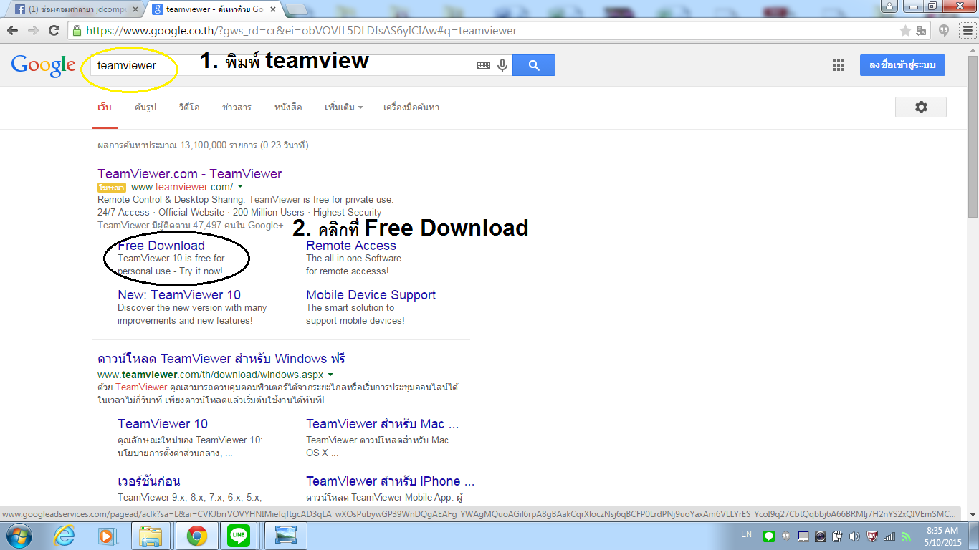
Task: Open the Hangouts extension icon in Chrome toolbar
Action: coord(944,31)
